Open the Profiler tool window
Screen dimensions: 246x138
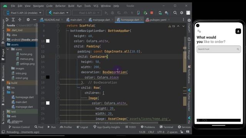[x=66, y=127]
